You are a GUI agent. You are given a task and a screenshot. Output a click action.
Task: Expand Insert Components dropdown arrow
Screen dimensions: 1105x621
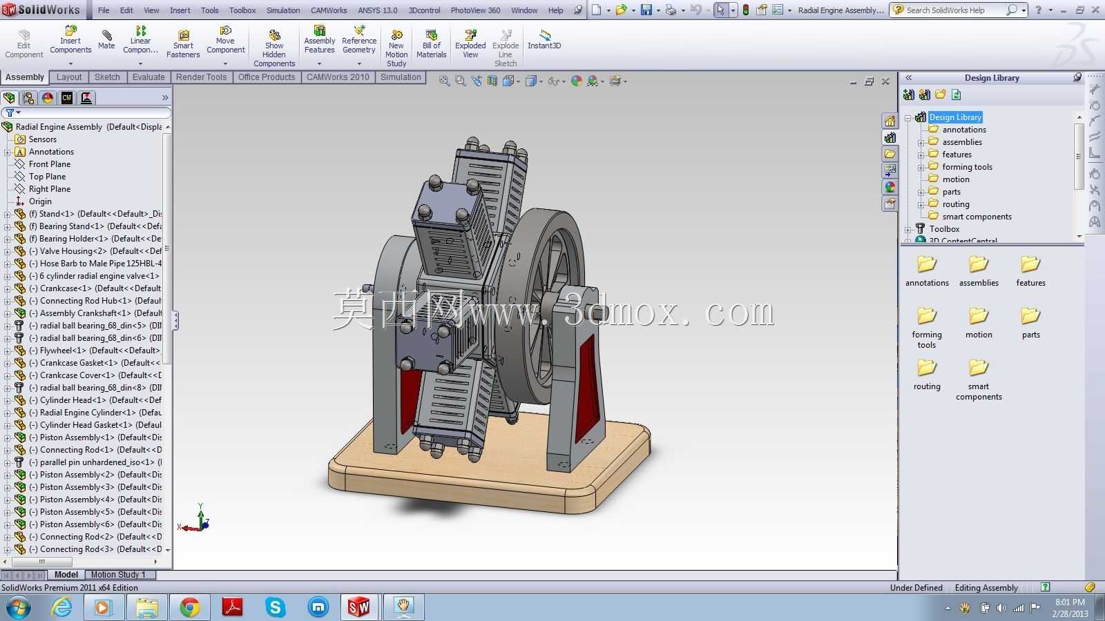coord(70,63)
